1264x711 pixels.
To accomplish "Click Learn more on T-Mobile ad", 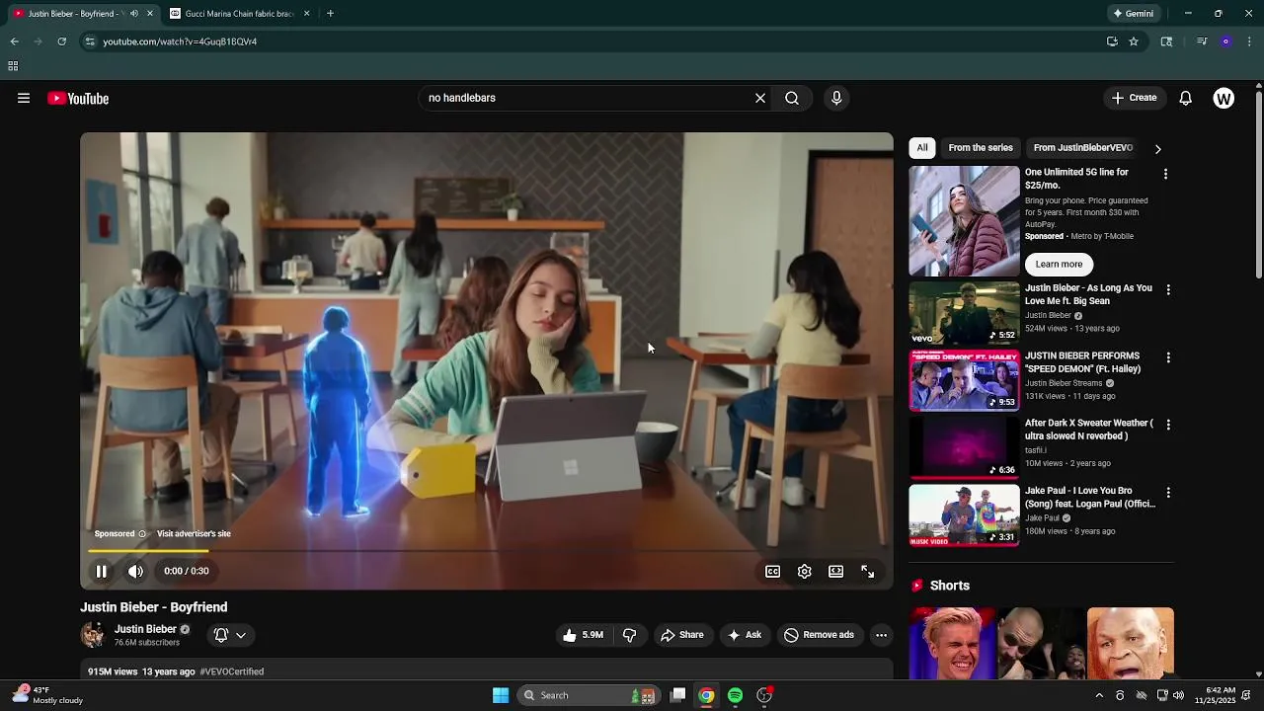I will [x=1059, y=265].
